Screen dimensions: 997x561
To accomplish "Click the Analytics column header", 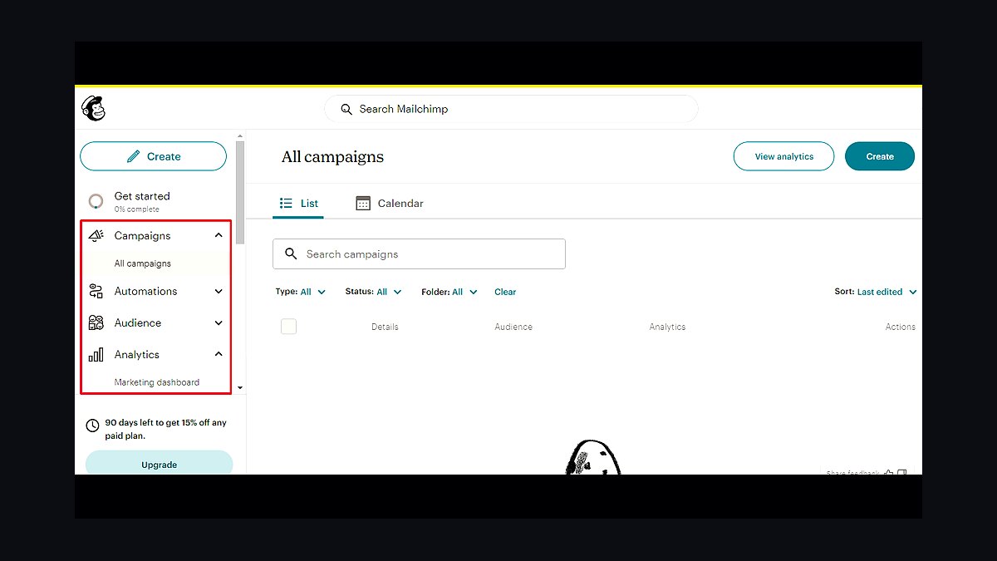I will click(667, 327).
